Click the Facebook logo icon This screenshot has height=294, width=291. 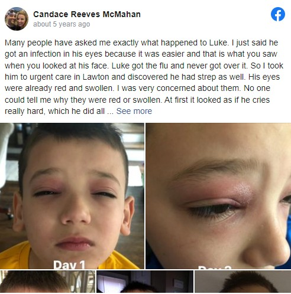[278, 14]
